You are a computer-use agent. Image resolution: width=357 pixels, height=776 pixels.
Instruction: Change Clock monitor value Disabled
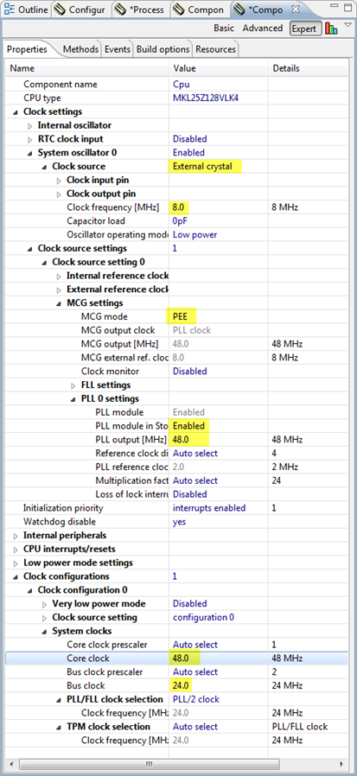tap(189, 372)
